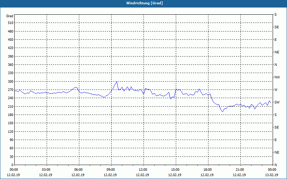
Task: Click the 60 y-axis label
Action: [11, 148]
